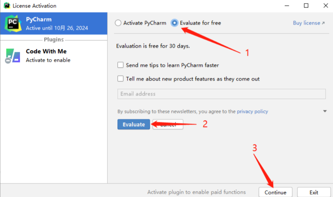
Task: Close the License Activation window
Action: (x=325, y=6)
